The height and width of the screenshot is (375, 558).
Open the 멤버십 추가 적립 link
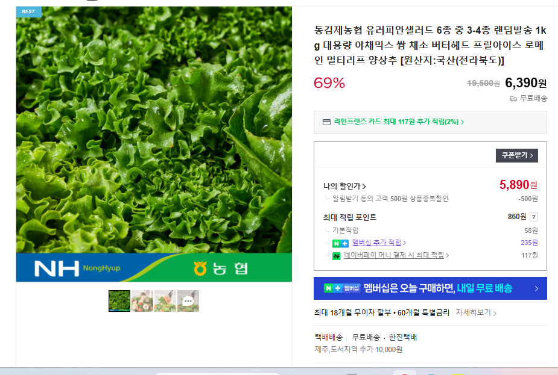click(x=378, y=243)
